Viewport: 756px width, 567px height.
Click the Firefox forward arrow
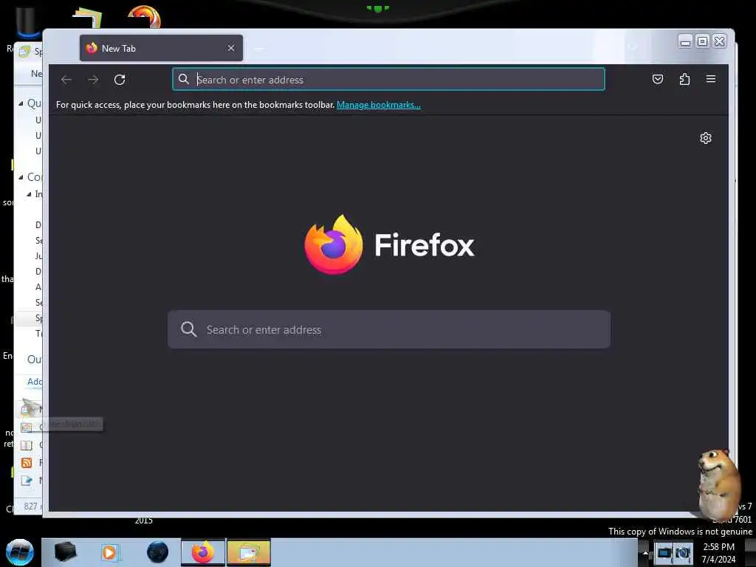(93, 80)
